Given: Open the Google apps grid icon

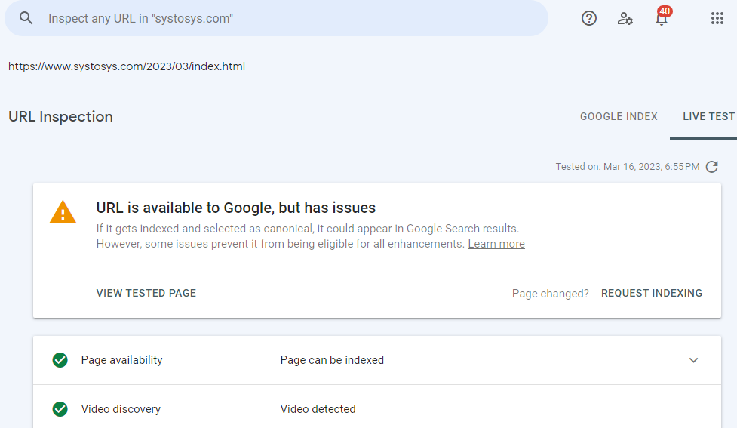Looking at the screenshot, I should pyautogui.click(x=717, y=18).
